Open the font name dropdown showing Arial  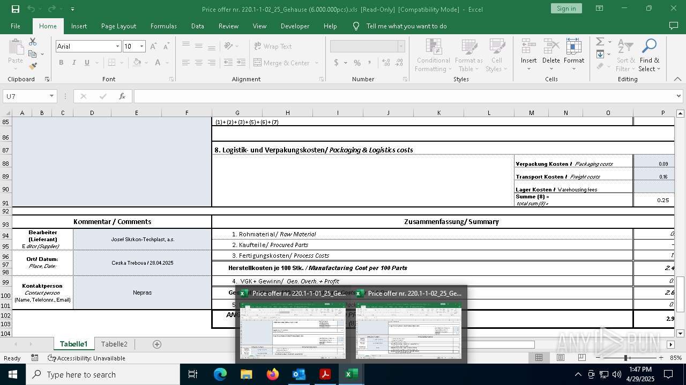click(x=117, y=47)
